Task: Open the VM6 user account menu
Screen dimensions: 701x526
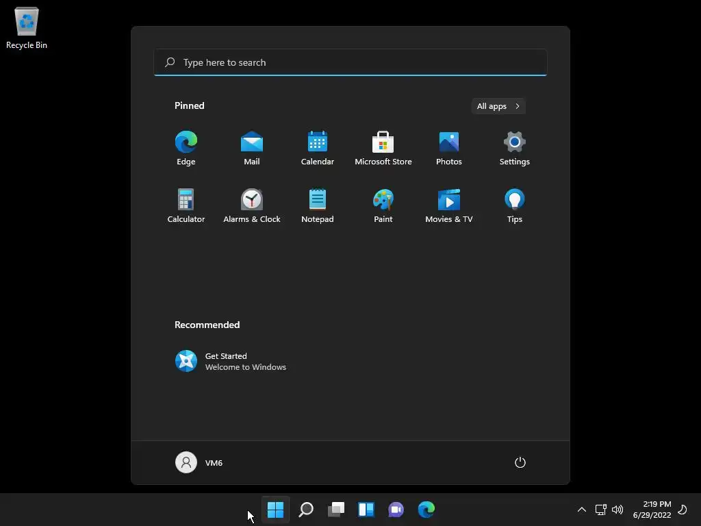Action: click(x=199, y=462)
